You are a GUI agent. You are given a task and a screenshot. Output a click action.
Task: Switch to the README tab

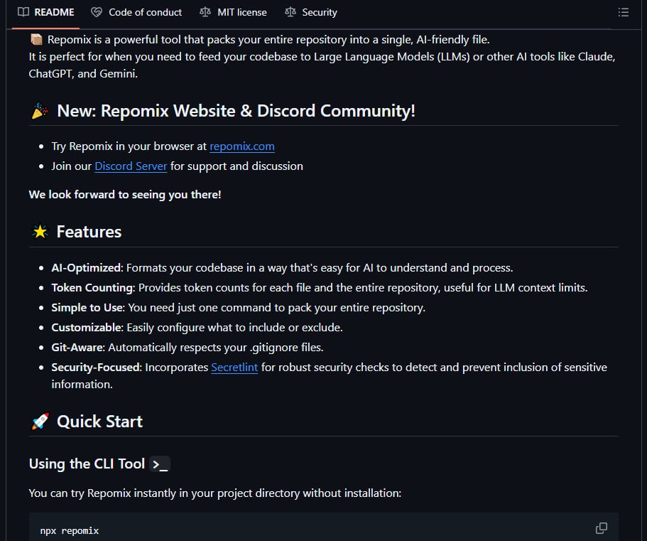tap(46, 12)
